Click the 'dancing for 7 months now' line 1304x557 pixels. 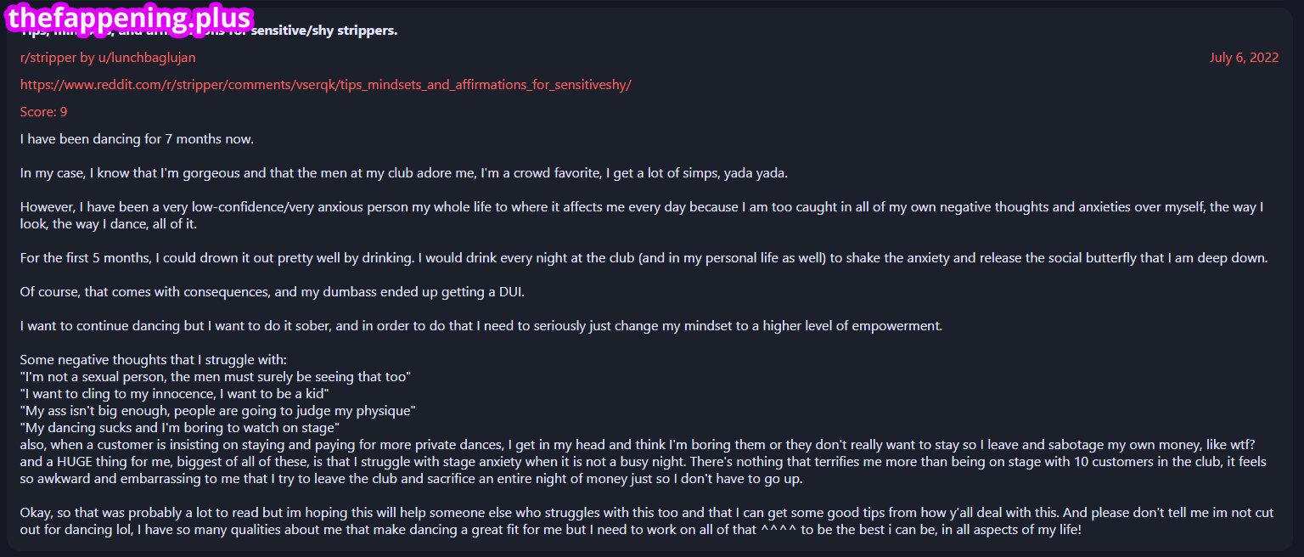[137, 139]
